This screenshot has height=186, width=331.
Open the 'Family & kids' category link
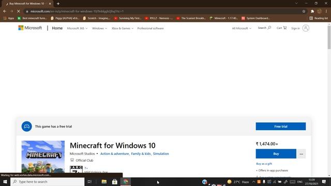pyautogui.click(x=141, y=154)
